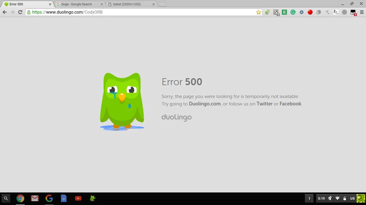Bookmark page with the star icon

(x=259, y=12)
